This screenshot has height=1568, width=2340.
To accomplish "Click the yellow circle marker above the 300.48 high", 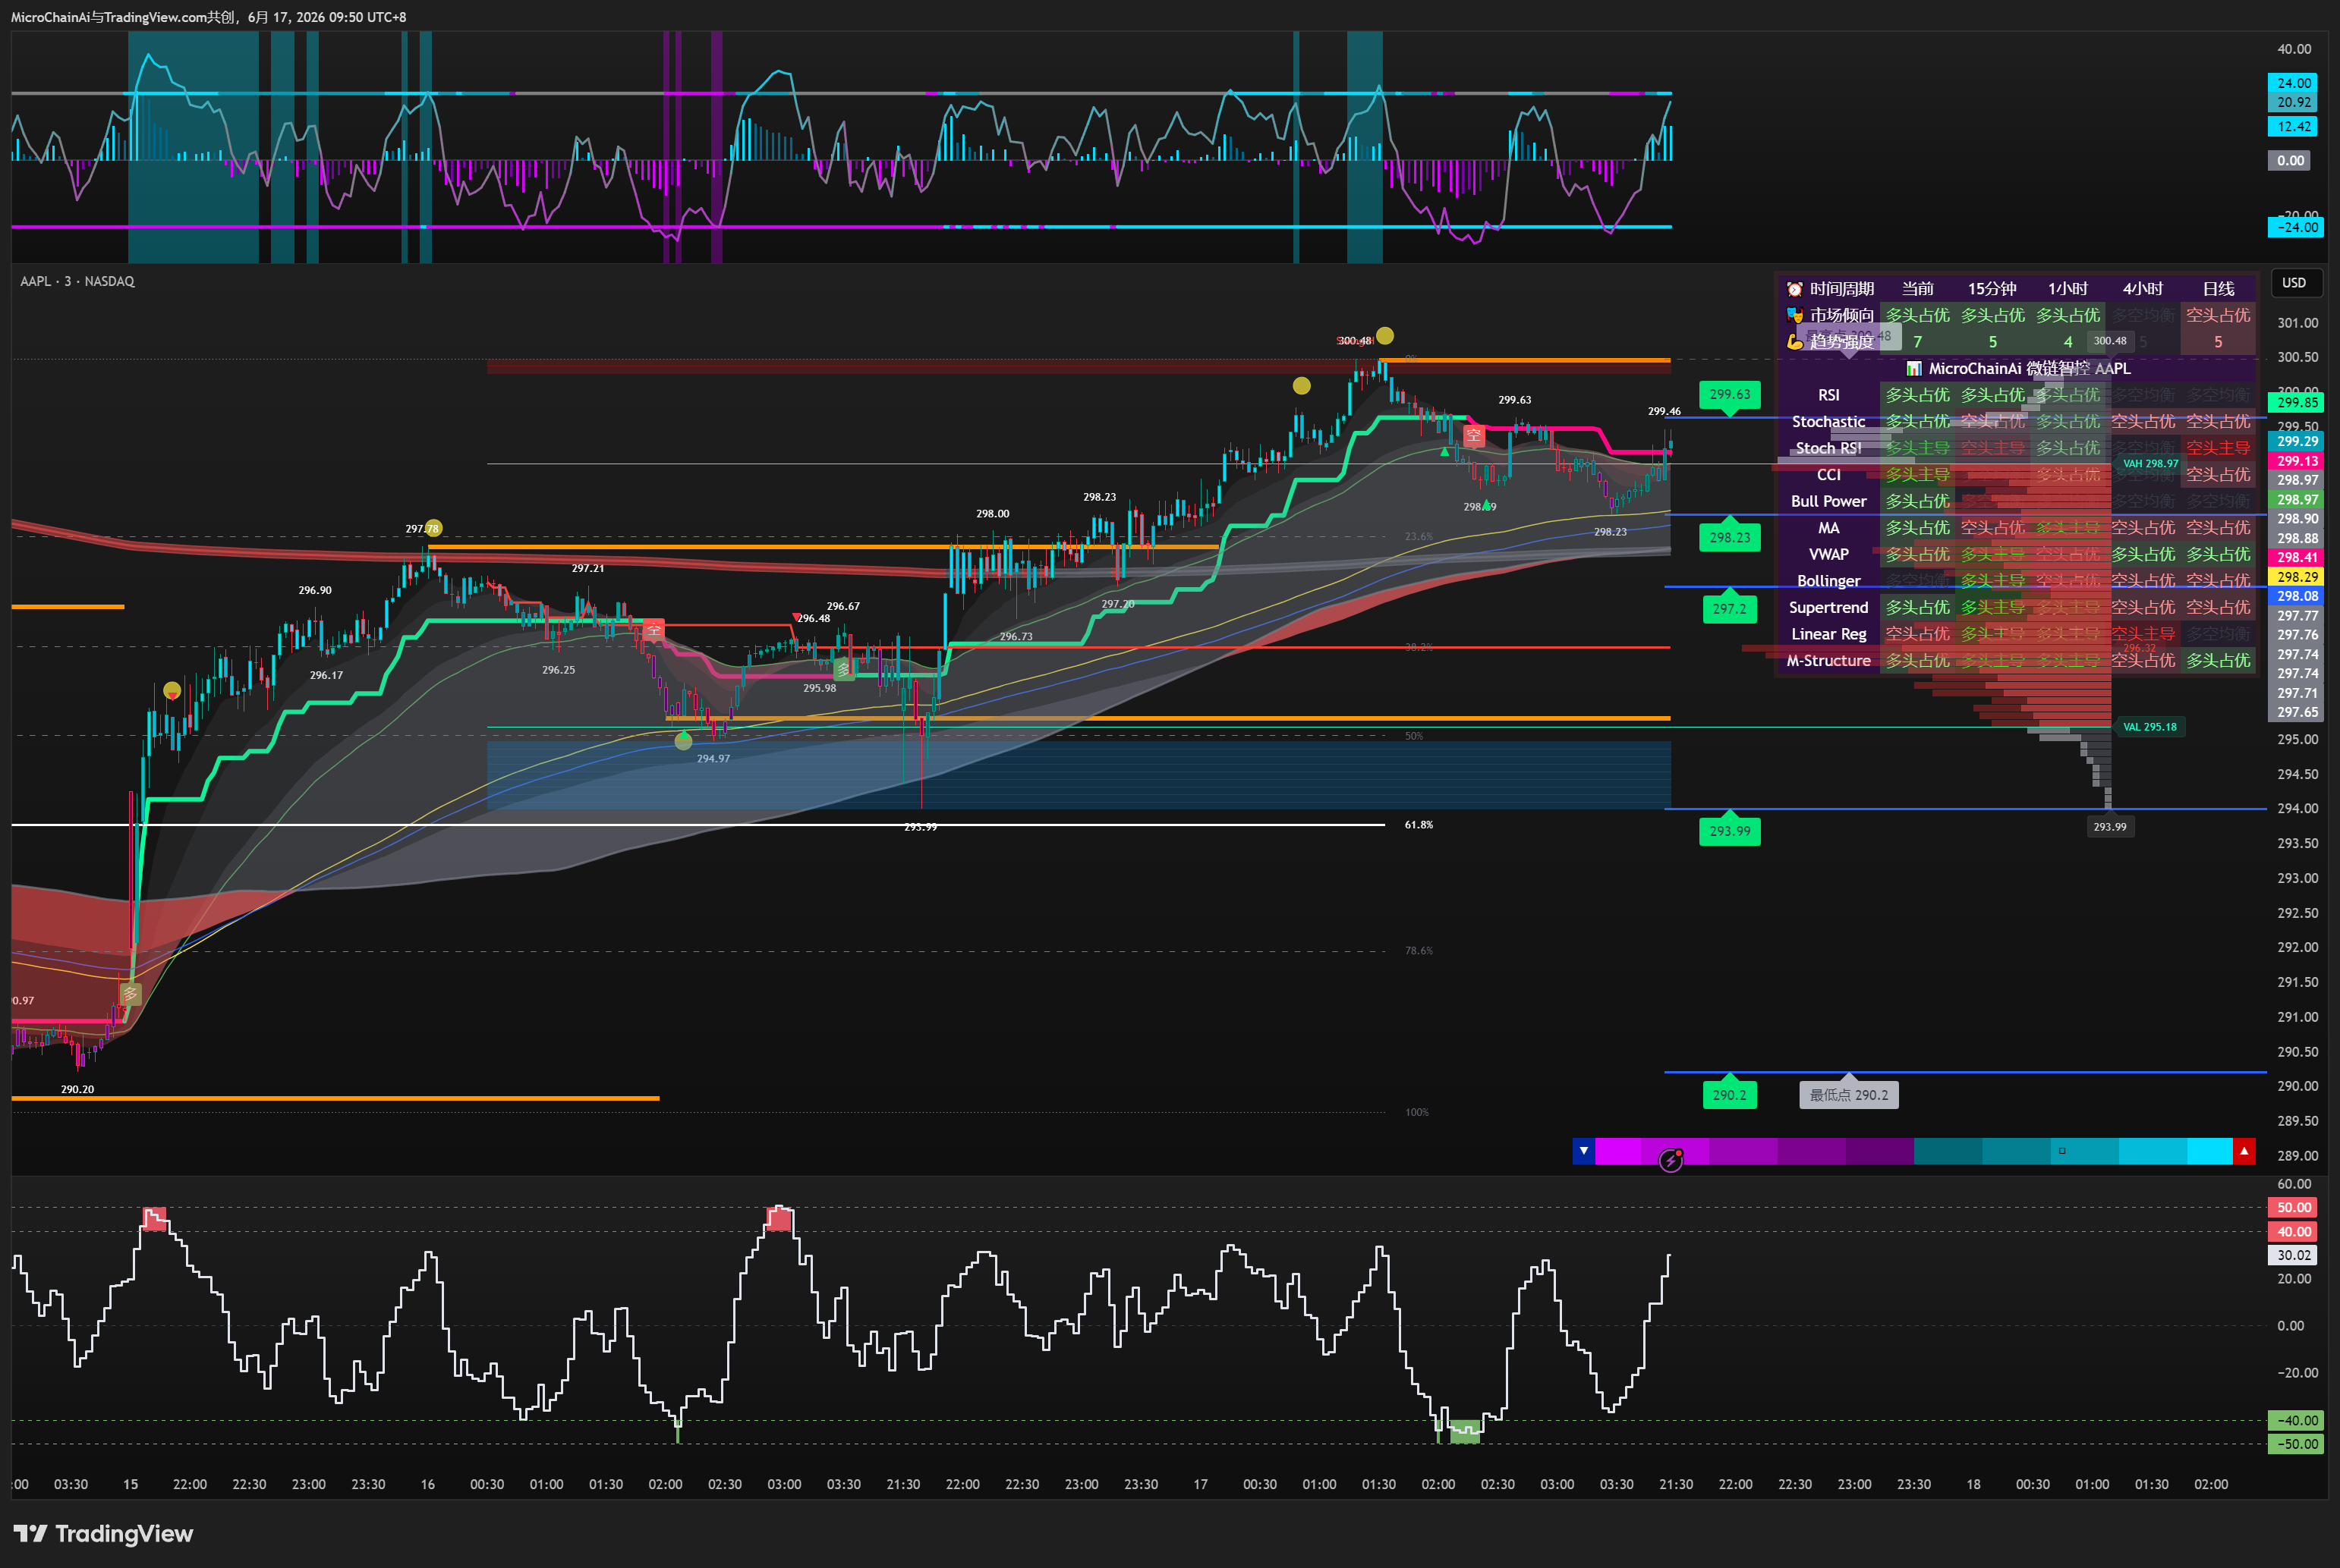I will click(1384, 336).
